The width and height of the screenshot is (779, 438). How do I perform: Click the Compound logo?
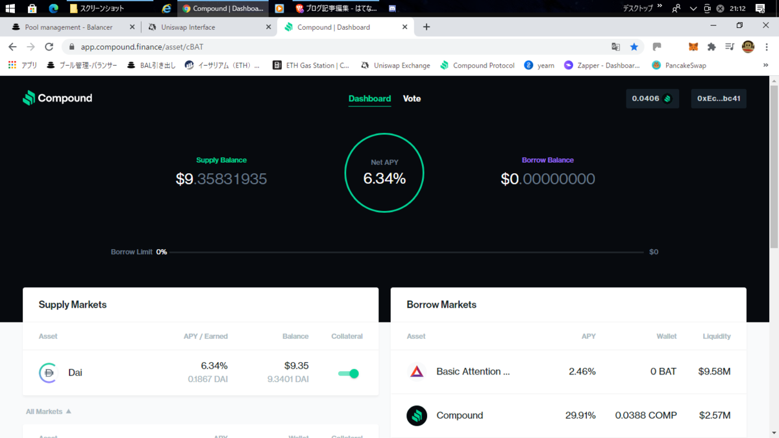point(57,98)
